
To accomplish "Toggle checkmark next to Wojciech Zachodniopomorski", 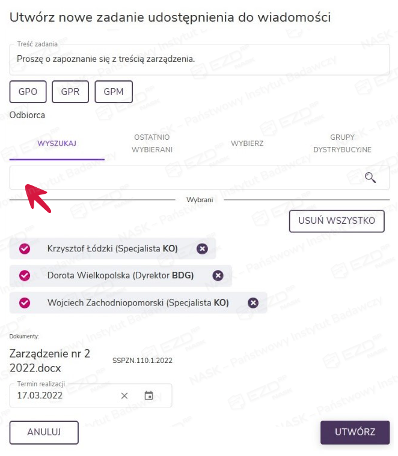I will 25,303.
